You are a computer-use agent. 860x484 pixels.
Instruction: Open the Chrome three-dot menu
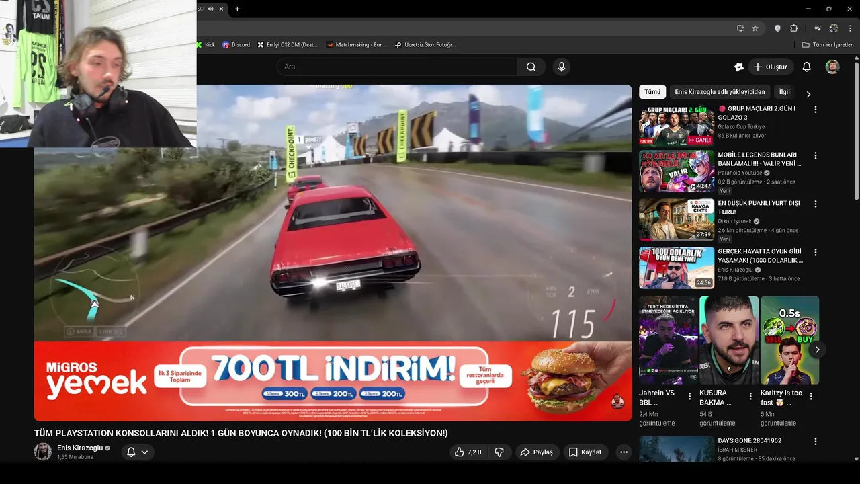(851, 28)
